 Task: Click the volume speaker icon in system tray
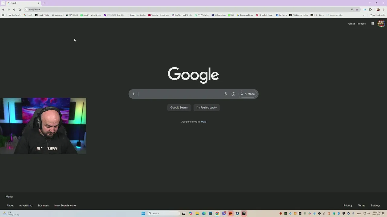[368, 213]
